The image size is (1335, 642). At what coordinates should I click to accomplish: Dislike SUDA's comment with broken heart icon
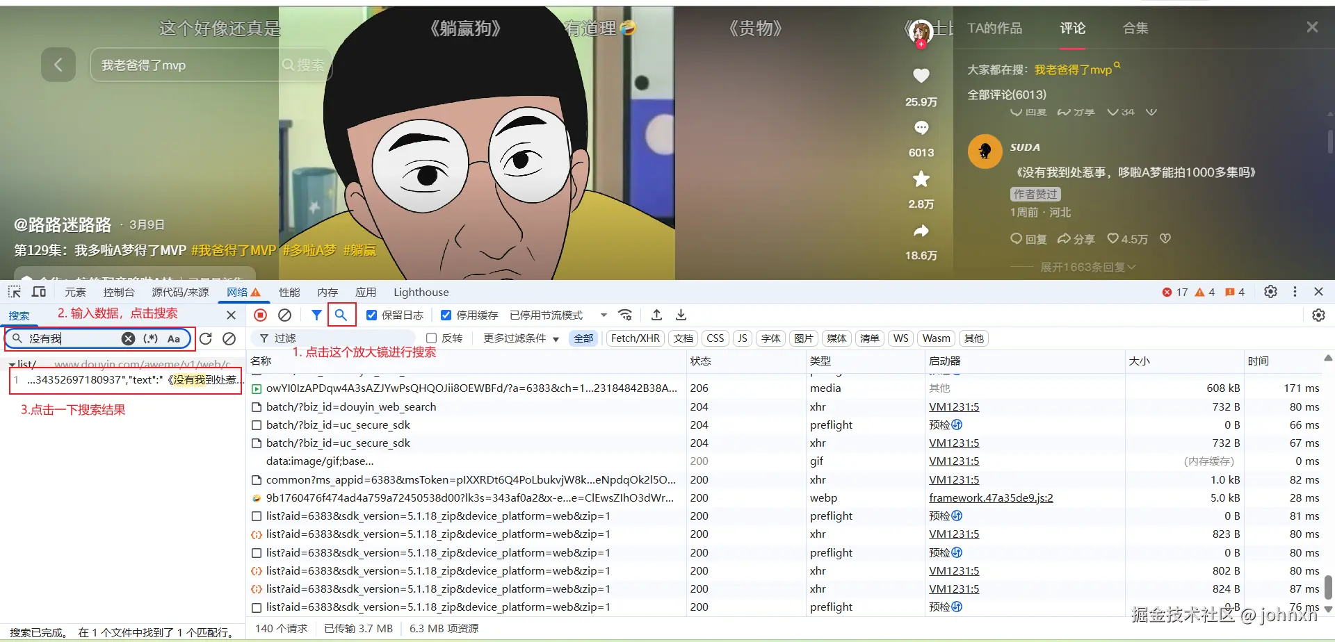coord(1165,239)
